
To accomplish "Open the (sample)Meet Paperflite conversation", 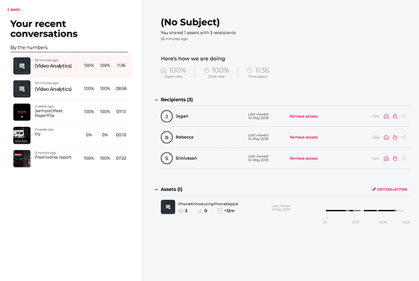I will coord(72,112).
